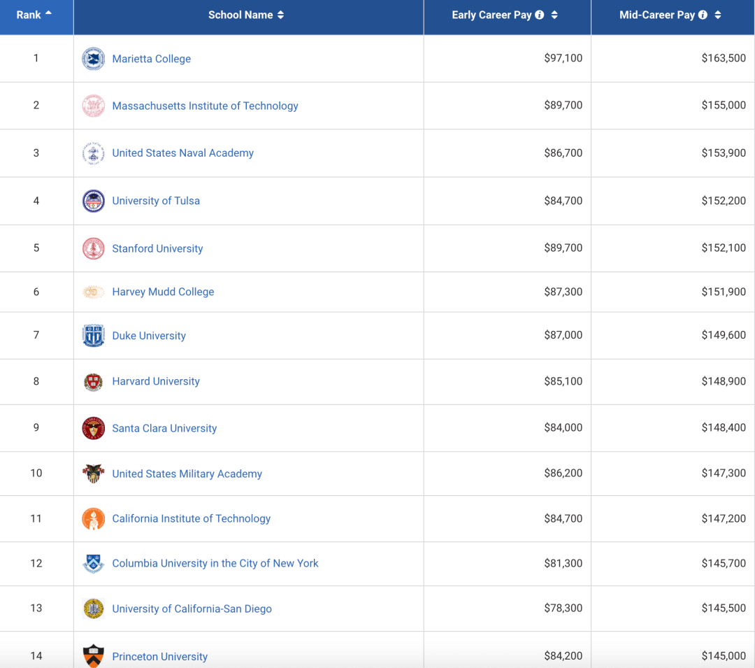
Task: Open the Massachusetts Institute of Technology link
Action: point(205,106)
